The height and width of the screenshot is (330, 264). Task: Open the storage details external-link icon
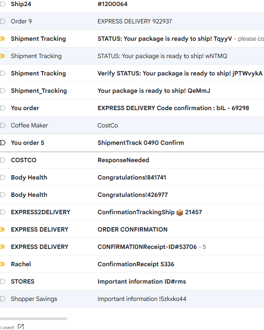(x=20, y=327)
